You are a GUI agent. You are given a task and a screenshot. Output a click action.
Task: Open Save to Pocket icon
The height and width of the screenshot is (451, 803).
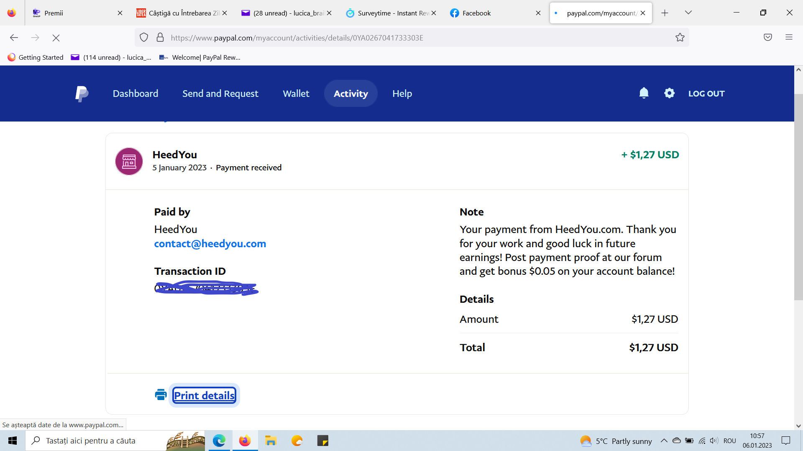(x=768, y=37)
